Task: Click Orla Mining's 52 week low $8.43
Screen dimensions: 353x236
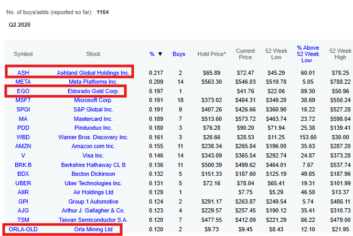Action: click(x=276, y=230)
